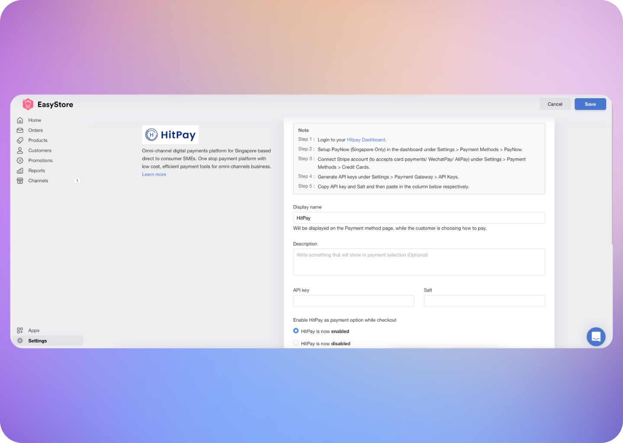
Task: Select HitPay is now disabled radio
Action: pos(296,343)
